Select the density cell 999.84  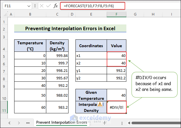tap(57, 56)
